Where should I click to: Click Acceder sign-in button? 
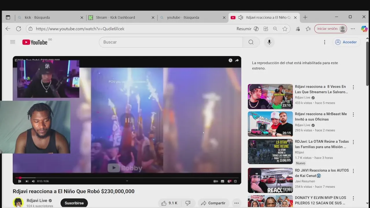click(346, 42)
